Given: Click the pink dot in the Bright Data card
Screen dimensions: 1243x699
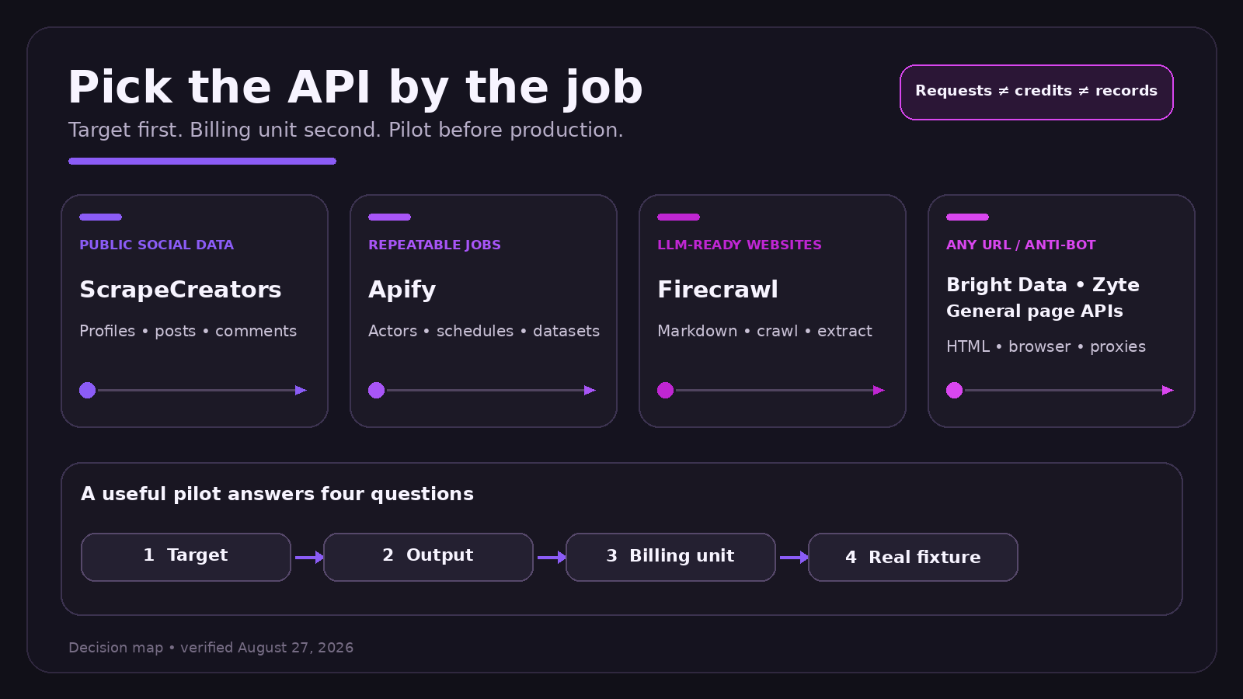Looking at the screenshot, I should click(955, 390).
